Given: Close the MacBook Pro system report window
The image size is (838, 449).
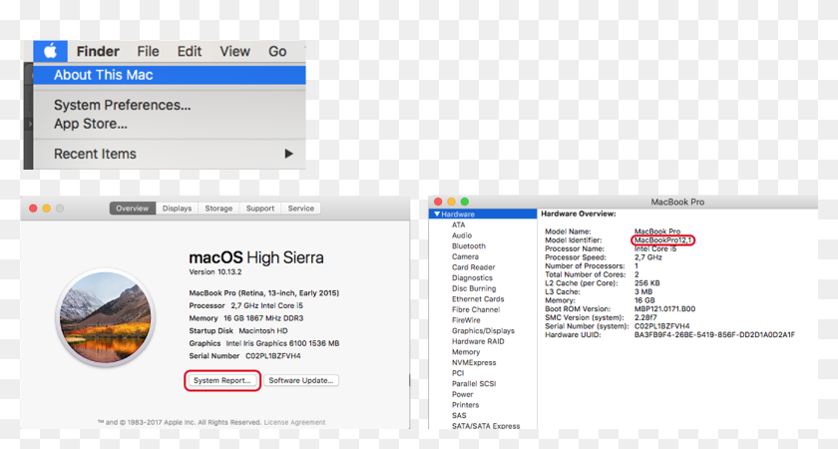Looking at the screenshot, I should click(x=438, y=202).
